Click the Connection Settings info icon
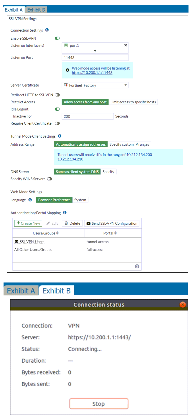 47,30
